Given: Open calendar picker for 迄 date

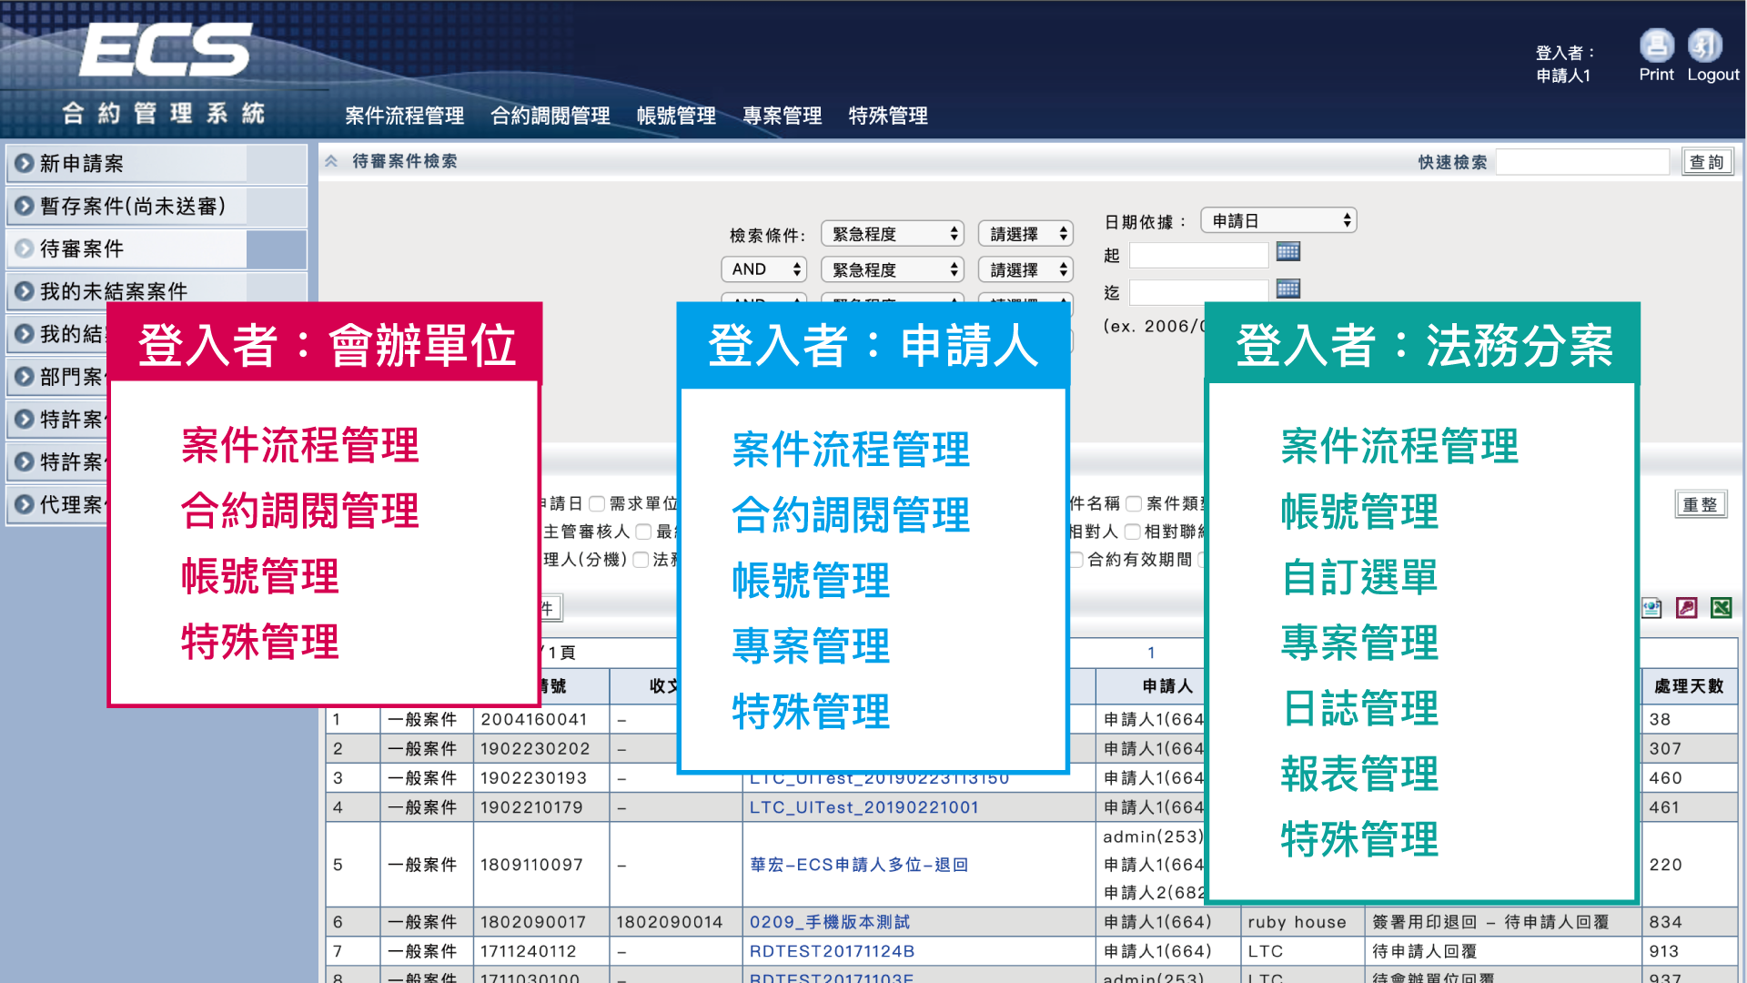Looking at the screenshot, I should coord(1288,289).
